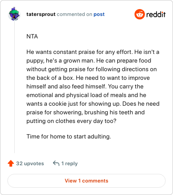Open tatersprout's avatar image

(14, 14)
